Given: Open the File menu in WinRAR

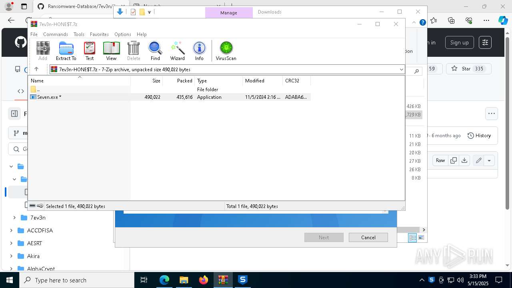Looking at the screenshot, I should click(x=34, y=34).
